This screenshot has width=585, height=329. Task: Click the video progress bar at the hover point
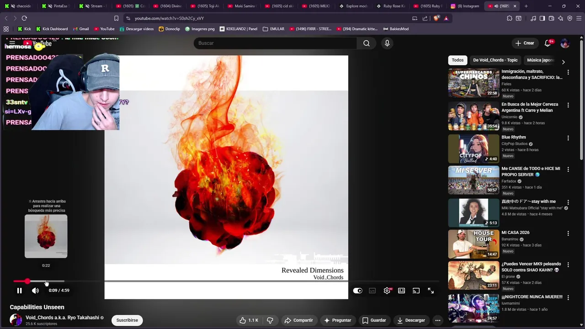tap(46, 281)
